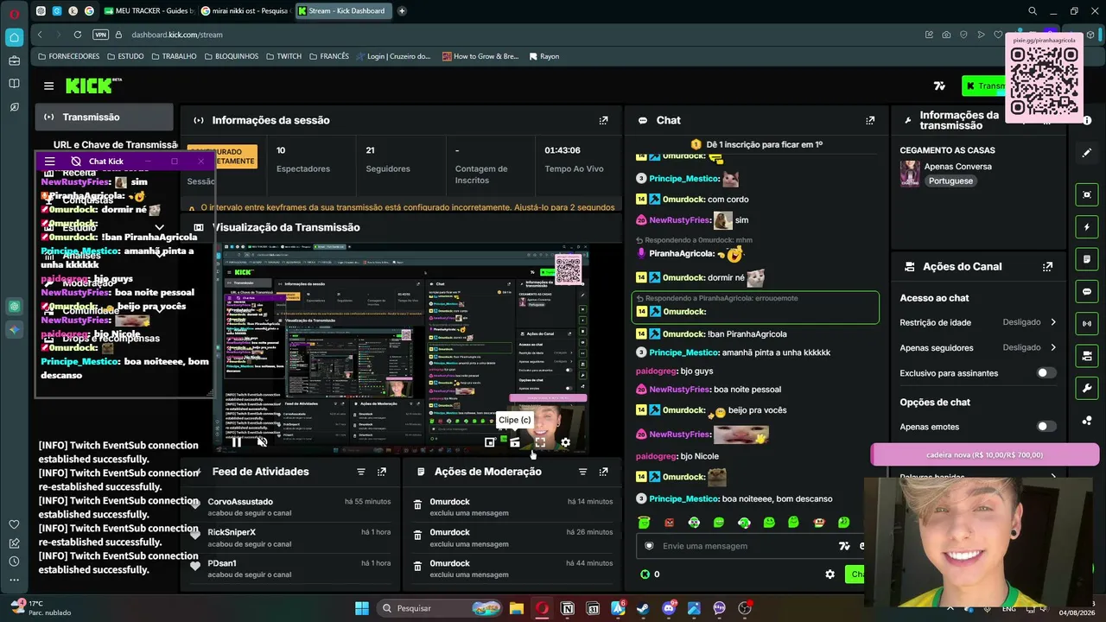The image size is (1106, 622).
Task: Unmute the stream preview audio
Action: (262, 442)
